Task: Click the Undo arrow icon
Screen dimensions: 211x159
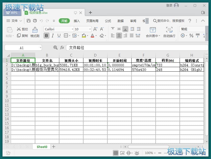Action: click(41, 21)
